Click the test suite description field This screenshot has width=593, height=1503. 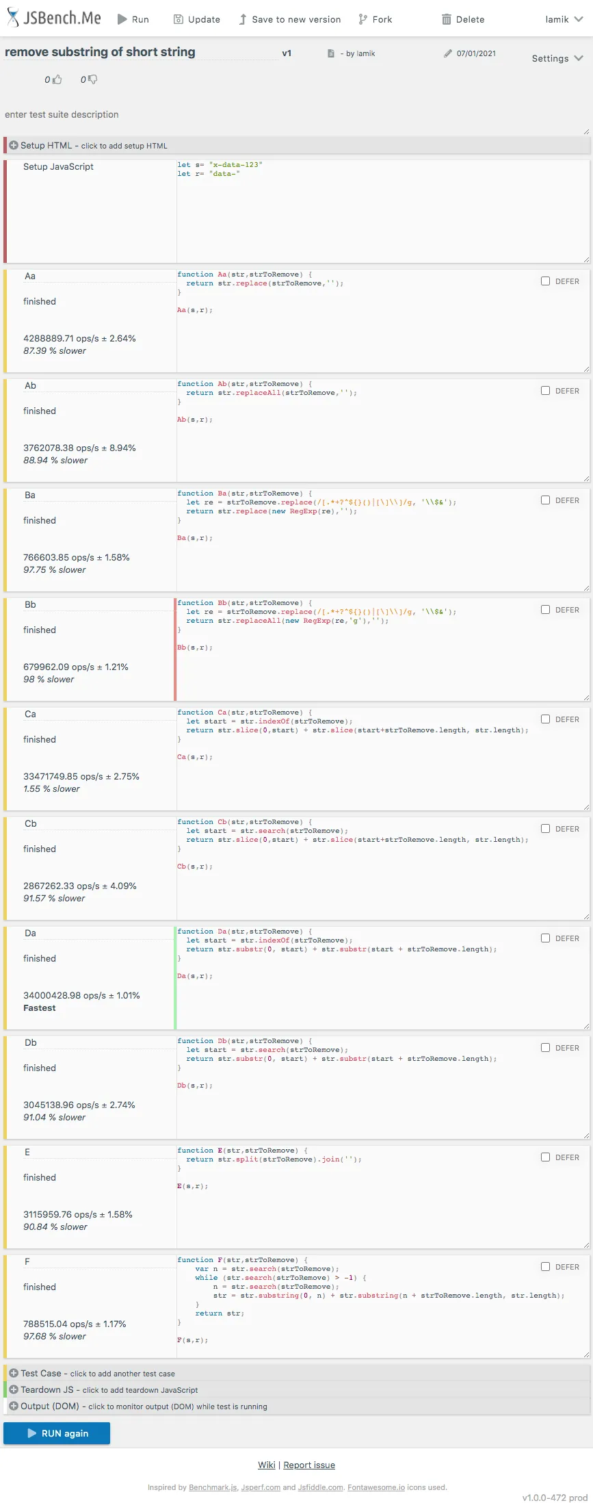[294, 115]
